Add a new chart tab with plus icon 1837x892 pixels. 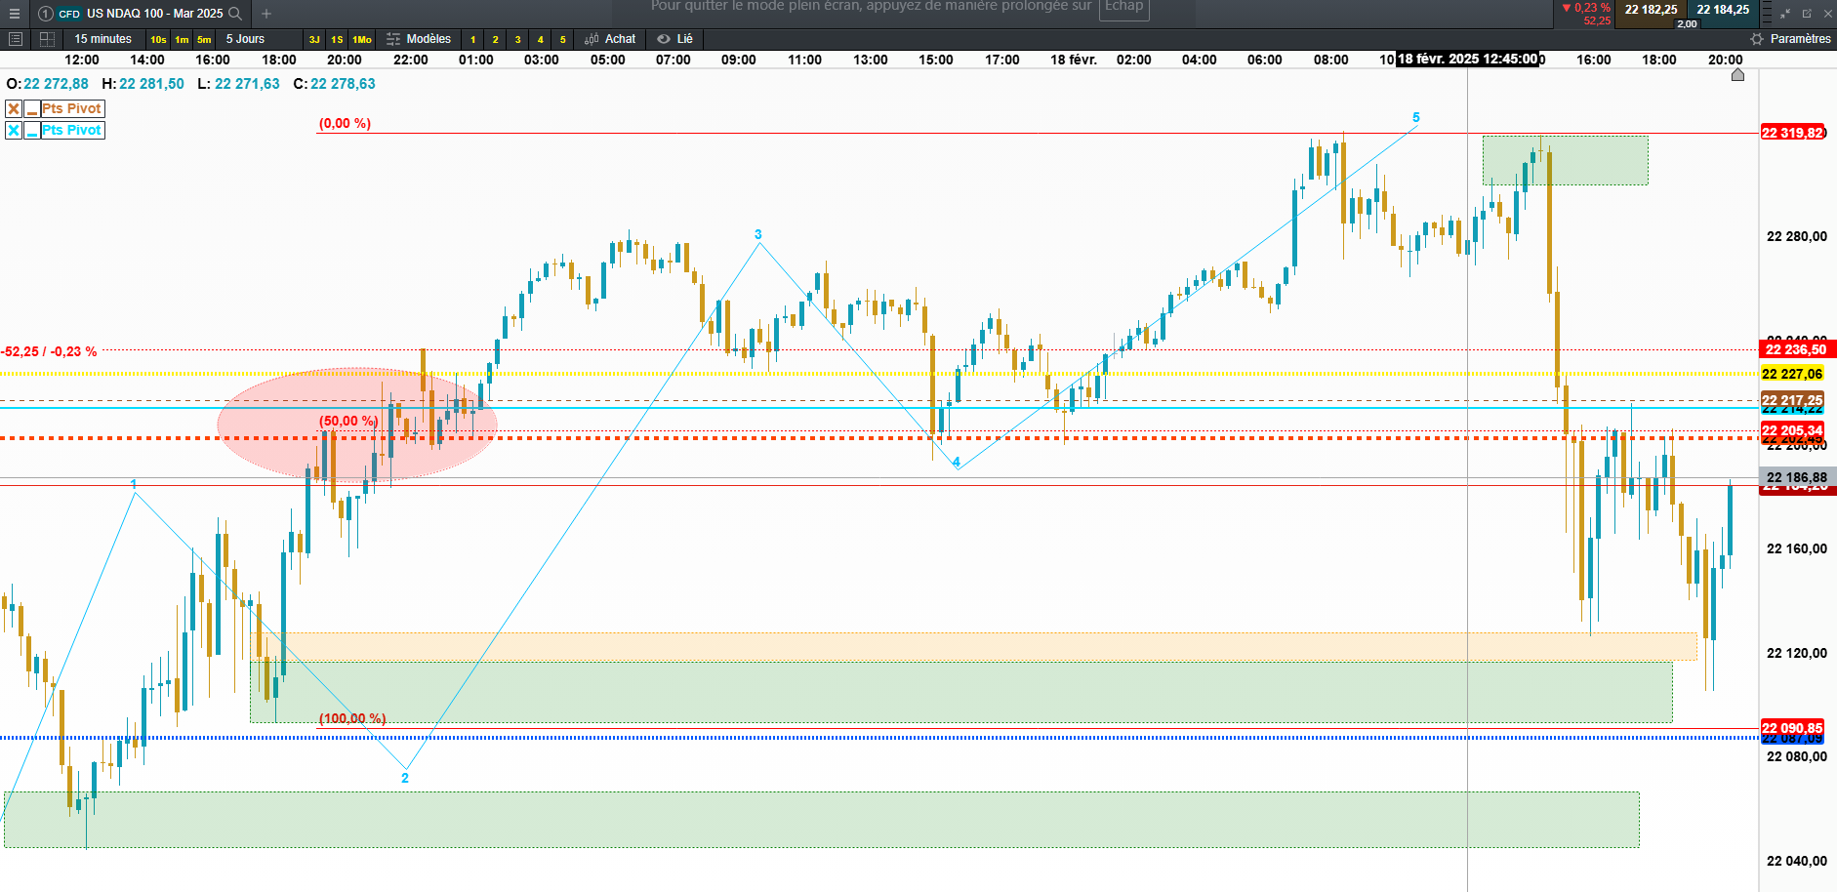tap(266, 14)
